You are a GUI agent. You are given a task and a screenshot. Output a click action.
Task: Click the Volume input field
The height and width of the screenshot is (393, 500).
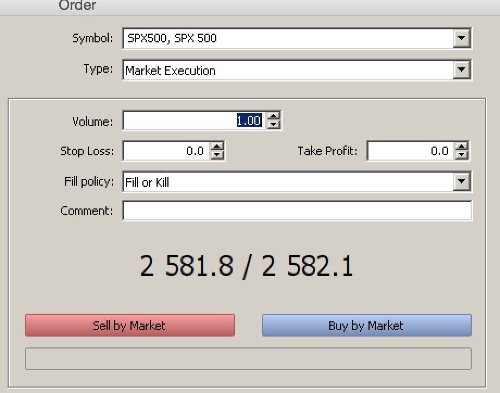point(195,121)
